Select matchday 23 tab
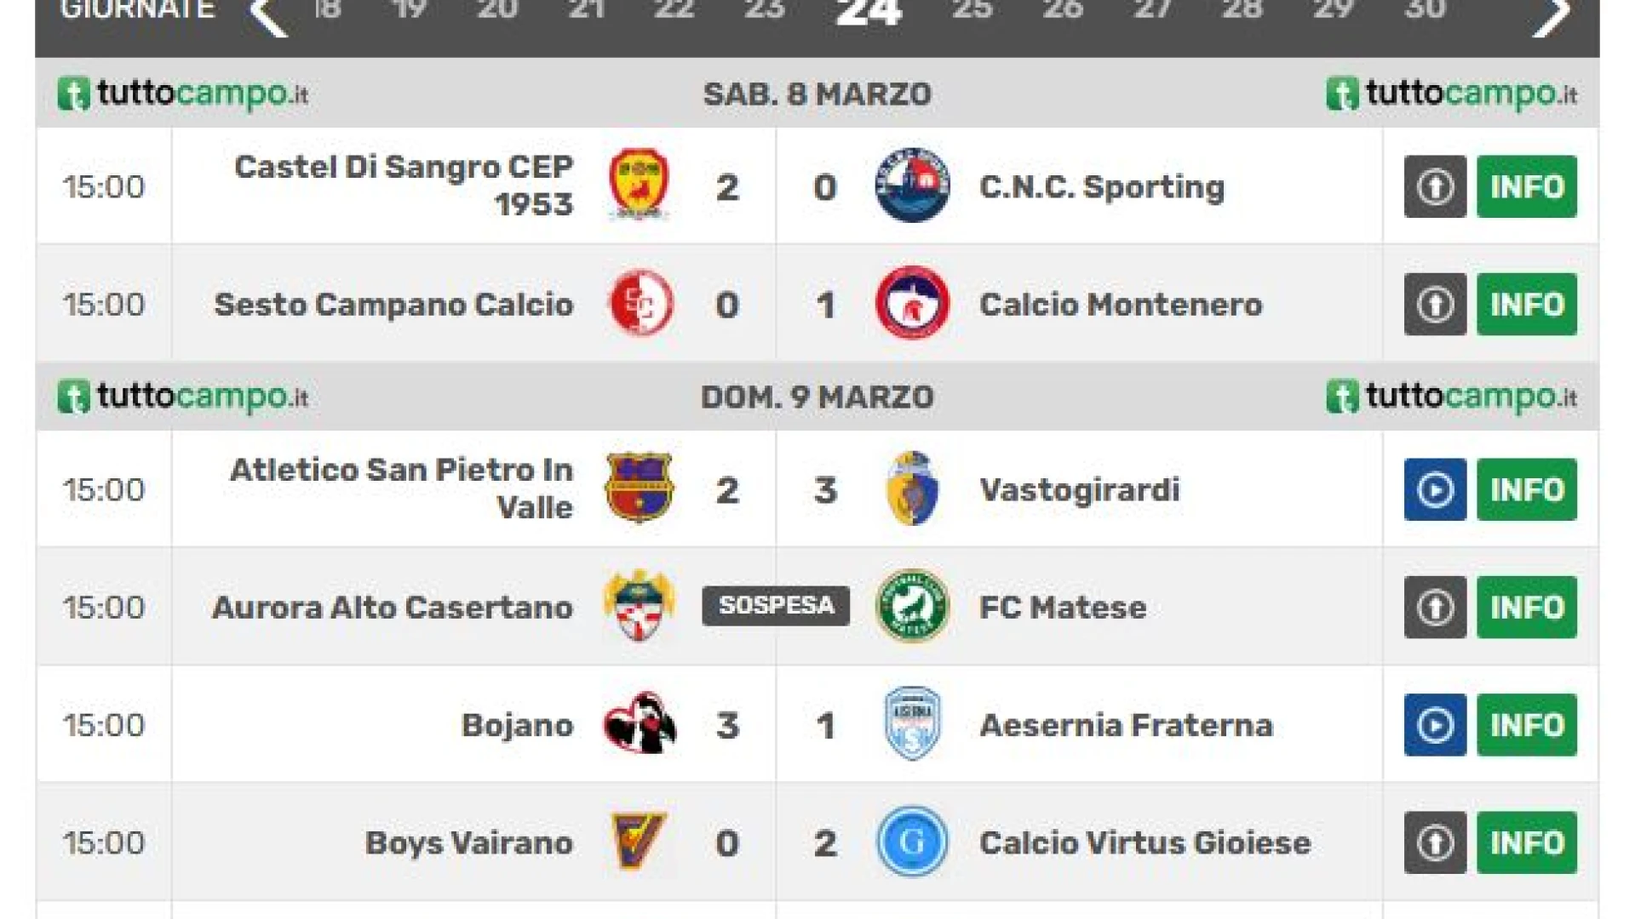1635x919 pixels. [x=764, y=10]
